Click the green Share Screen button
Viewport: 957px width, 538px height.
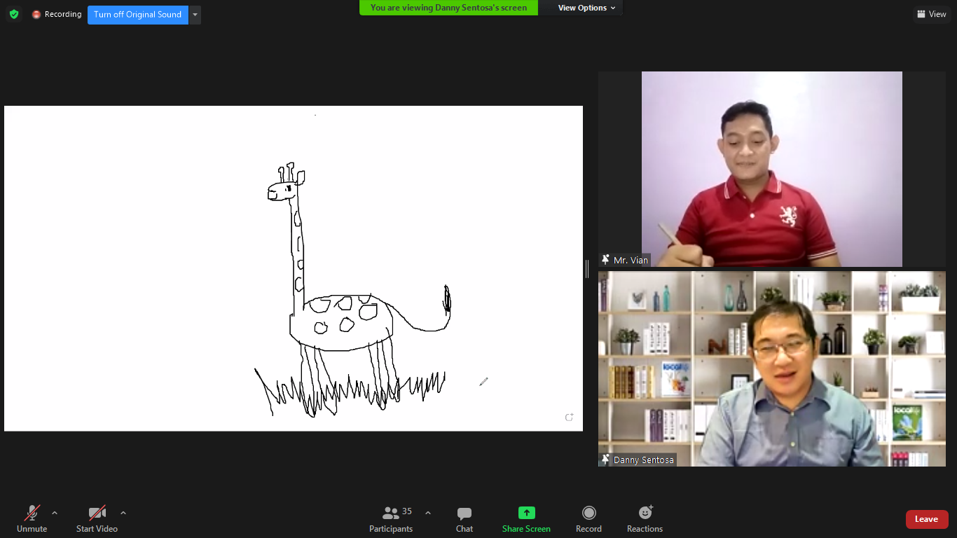pyautogui.click(x=526, y=519)
